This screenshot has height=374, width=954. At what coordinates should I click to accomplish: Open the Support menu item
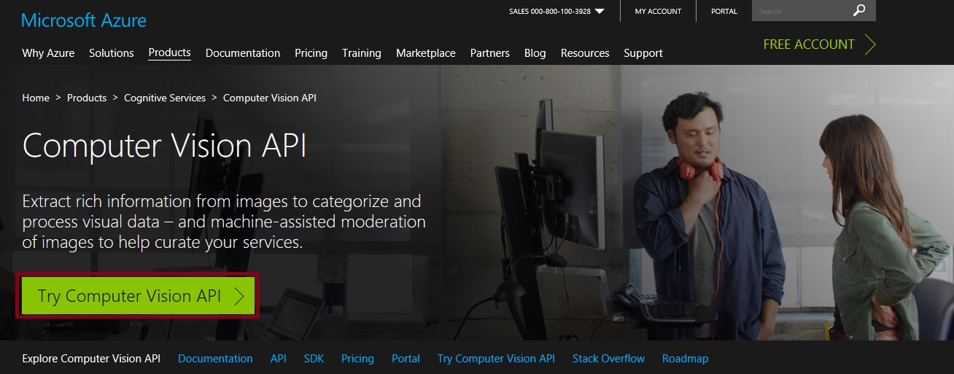pyautogui.click(x=643, y=53)
